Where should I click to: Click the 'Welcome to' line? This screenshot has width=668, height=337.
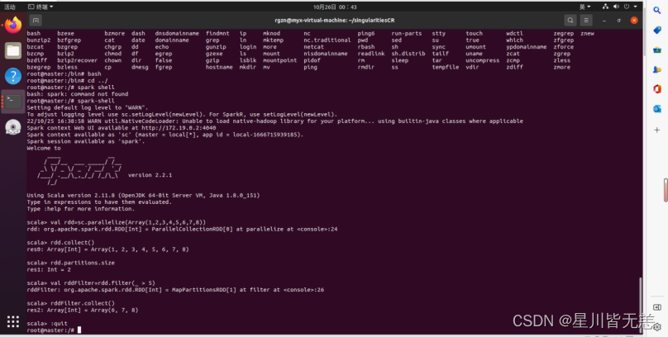(x=44, y=148)
